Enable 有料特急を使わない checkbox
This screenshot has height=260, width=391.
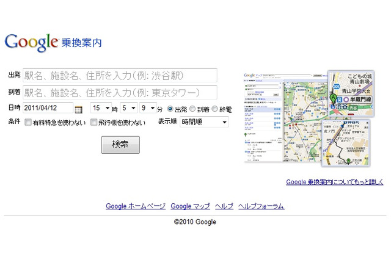28,122
